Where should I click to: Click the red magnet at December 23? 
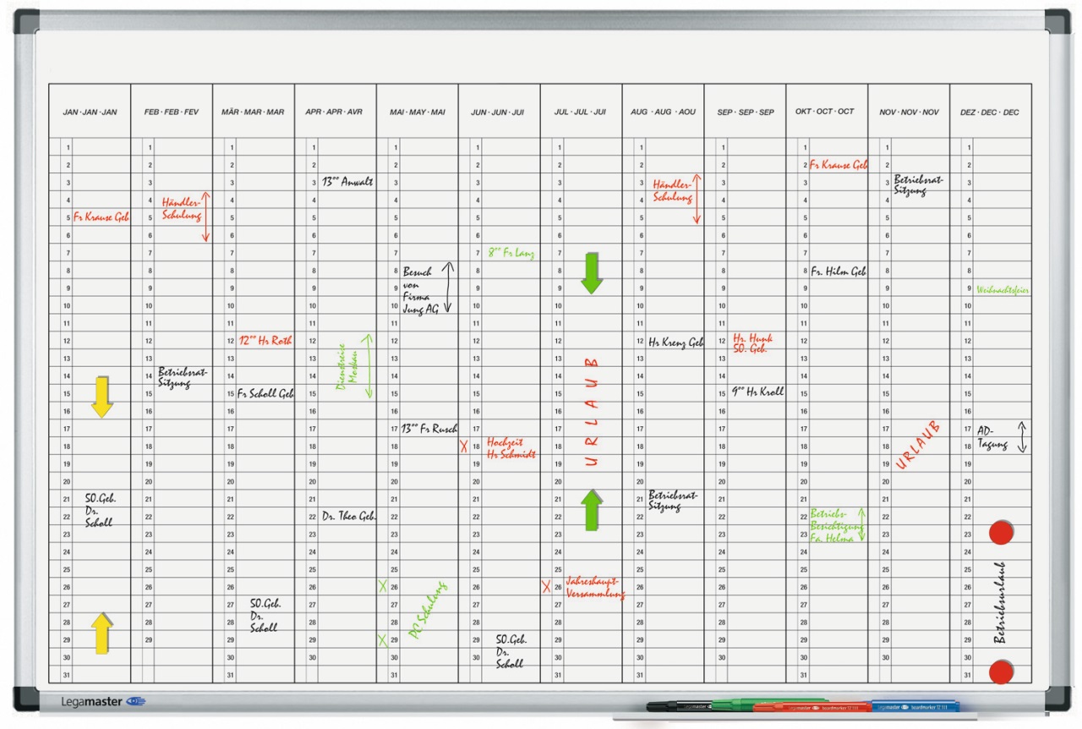click(x=1001, y=532)
